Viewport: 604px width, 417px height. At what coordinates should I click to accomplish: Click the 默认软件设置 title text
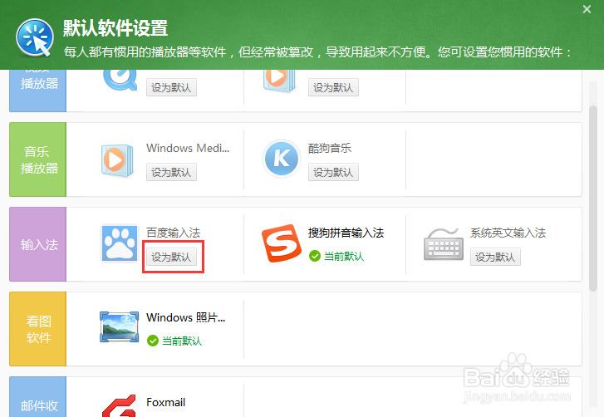click(115, 28)
